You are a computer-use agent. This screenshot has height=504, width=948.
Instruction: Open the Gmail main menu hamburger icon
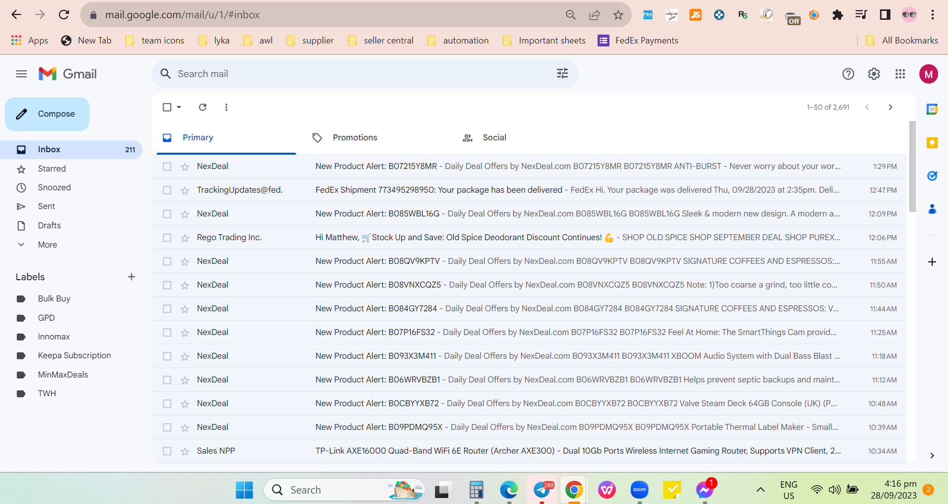click(21, 74)
